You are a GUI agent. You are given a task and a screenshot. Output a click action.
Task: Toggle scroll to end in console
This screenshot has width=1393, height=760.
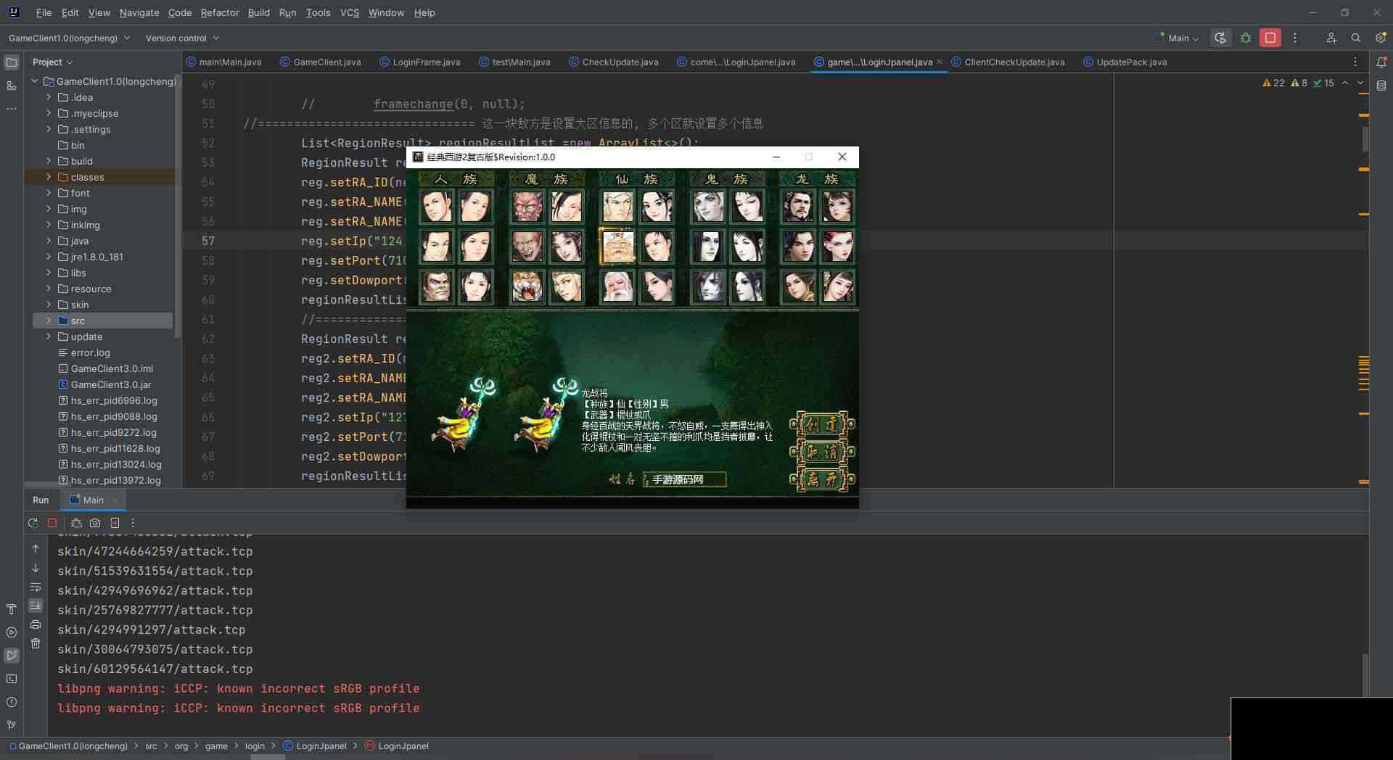pos(36,606)
